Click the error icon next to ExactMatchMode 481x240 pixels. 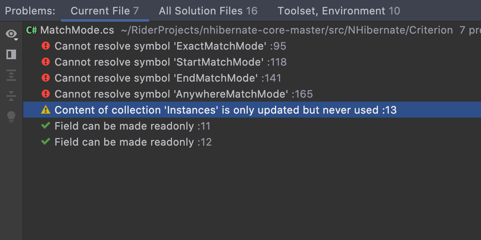click(46, 46)
